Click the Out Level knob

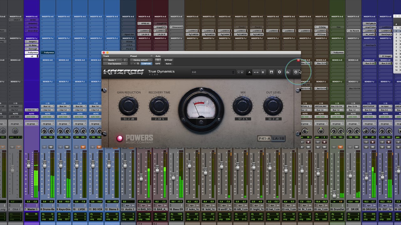[273, 106]
